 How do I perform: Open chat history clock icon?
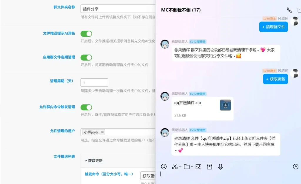coord(296,167)
